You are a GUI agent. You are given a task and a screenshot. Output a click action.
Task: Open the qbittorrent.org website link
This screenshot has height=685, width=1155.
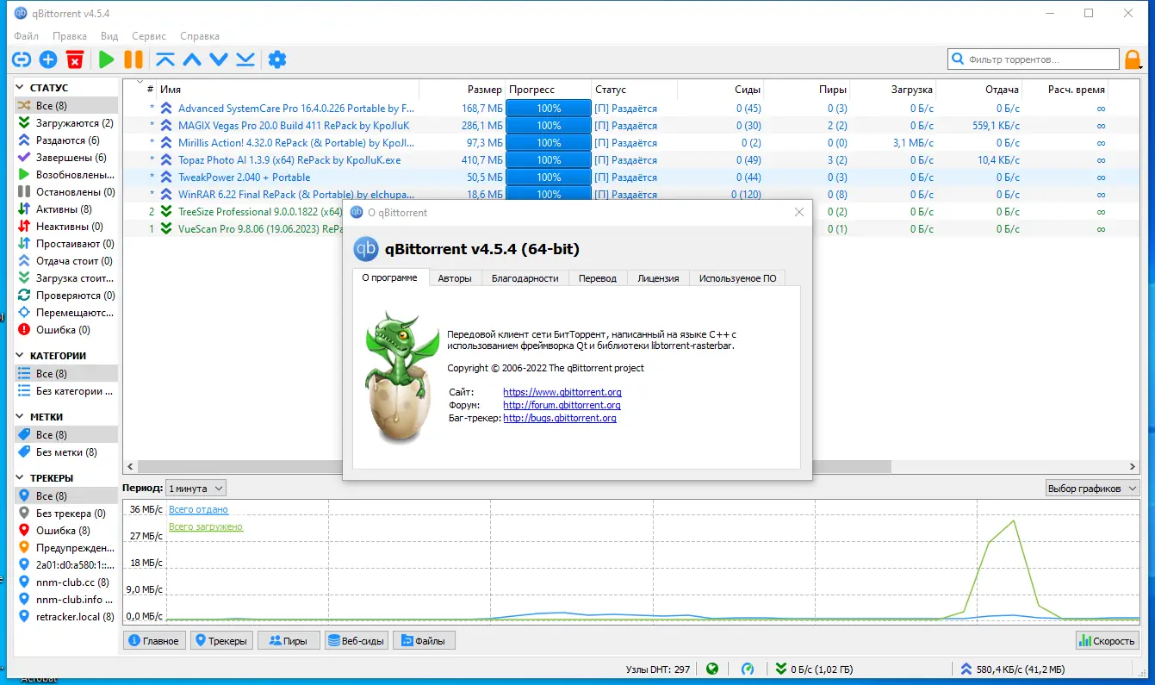coord(560,391)
